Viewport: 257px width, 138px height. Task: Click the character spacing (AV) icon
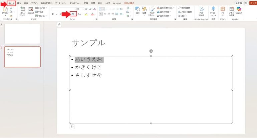point(73,14)
